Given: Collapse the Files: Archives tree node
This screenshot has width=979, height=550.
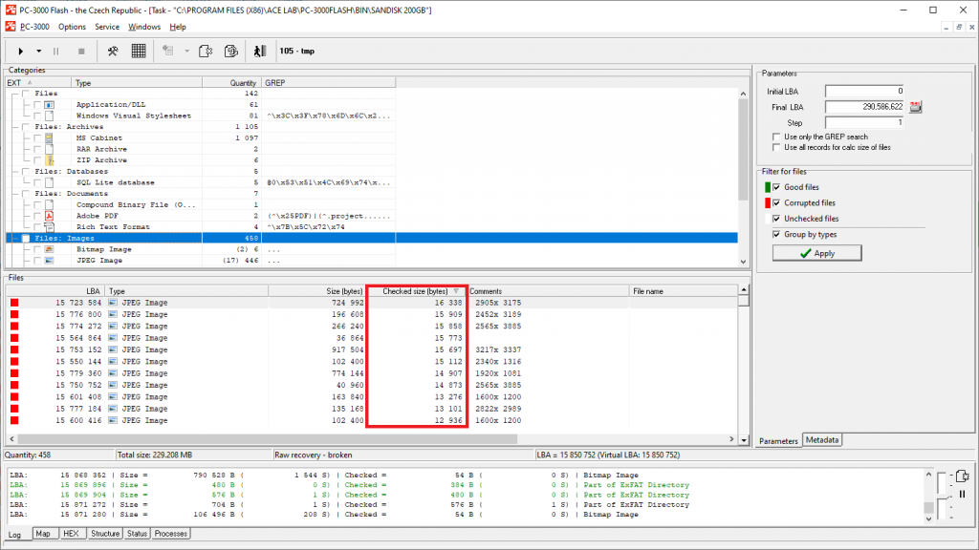Looking at the screenshot, I should click(x=14, y=126).
